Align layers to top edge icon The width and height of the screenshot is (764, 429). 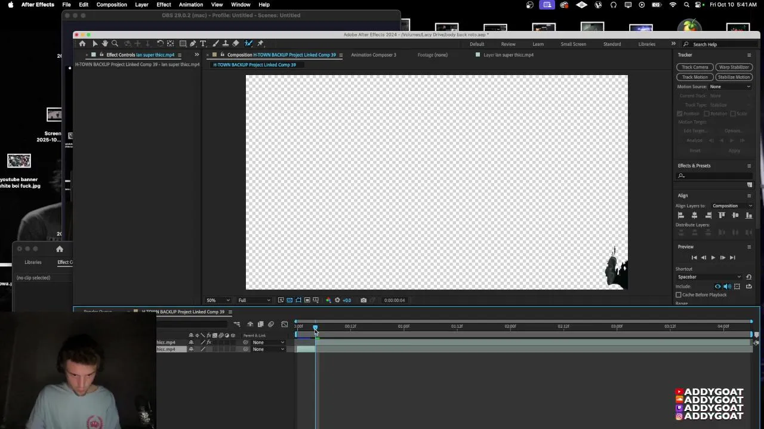(x=722, y=215)
